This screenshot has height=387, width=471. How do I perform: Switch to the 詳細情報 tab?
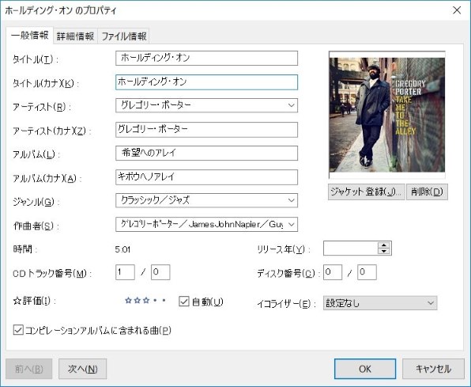point(75,36)
